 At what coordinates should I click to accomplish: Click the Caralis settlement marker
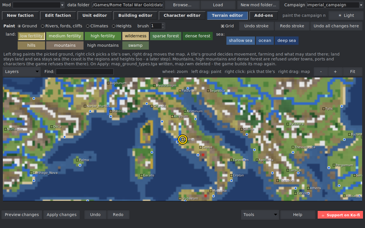tap(141, 175)
